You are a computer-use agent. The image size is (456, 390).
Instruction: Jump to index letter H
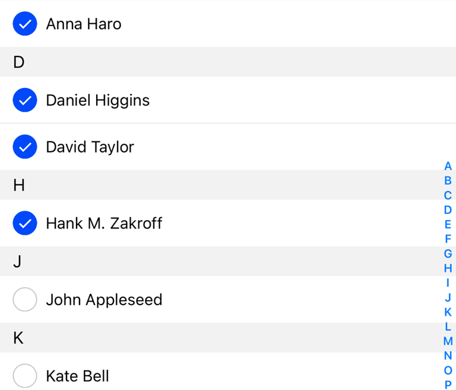448,268
